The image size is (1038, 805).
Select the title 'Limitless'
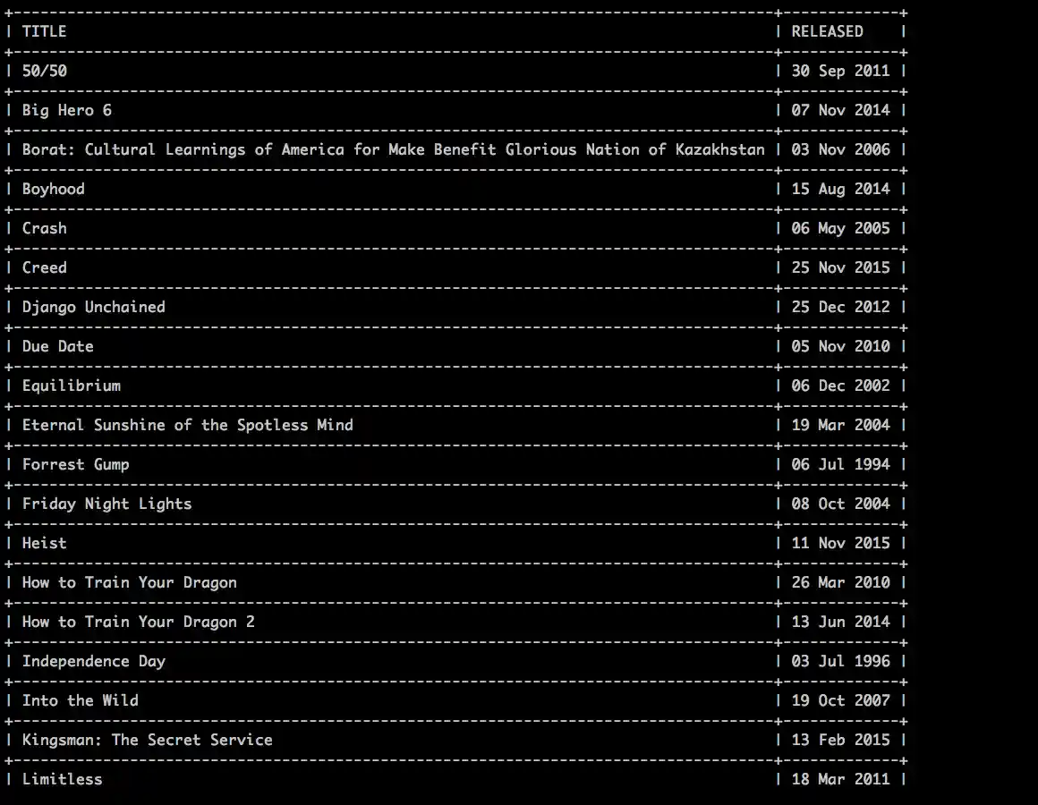point(63,779)
